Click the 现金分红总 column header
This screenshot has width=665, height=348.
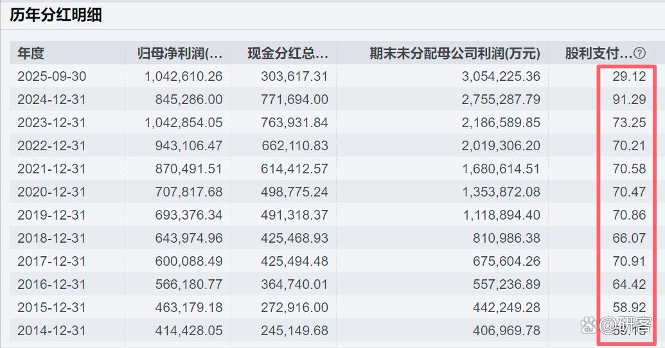(288, 53)
